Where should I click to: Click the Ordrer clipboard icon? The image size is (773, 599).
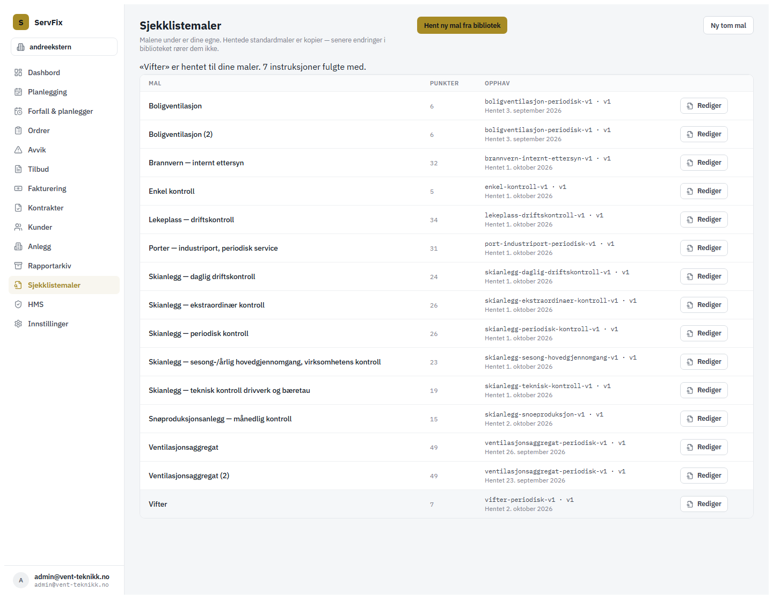coord(18,130)
